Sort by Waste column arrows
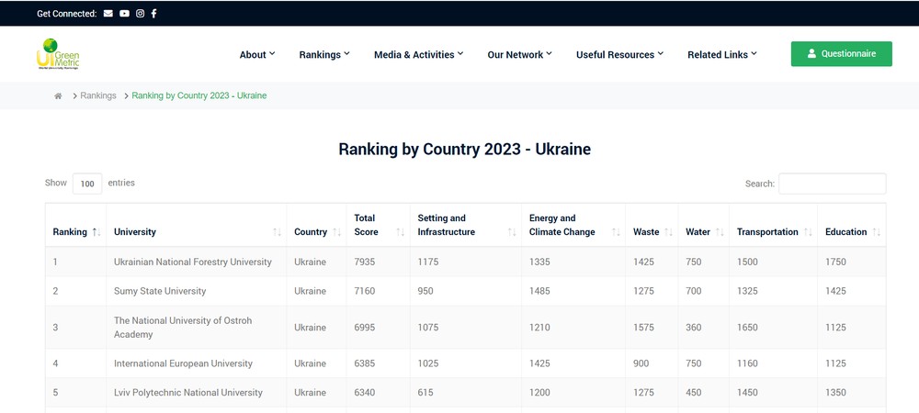Image resolution: width=919 pixels, height=413 pixels. tap(668, 232)
